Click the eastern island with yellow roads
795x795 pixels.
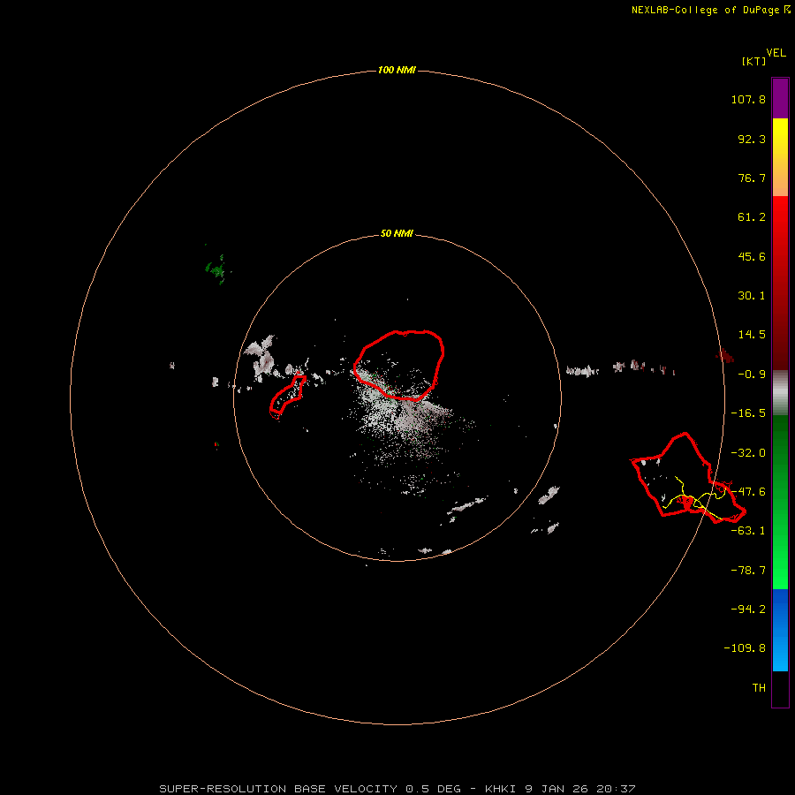[687, 478]
